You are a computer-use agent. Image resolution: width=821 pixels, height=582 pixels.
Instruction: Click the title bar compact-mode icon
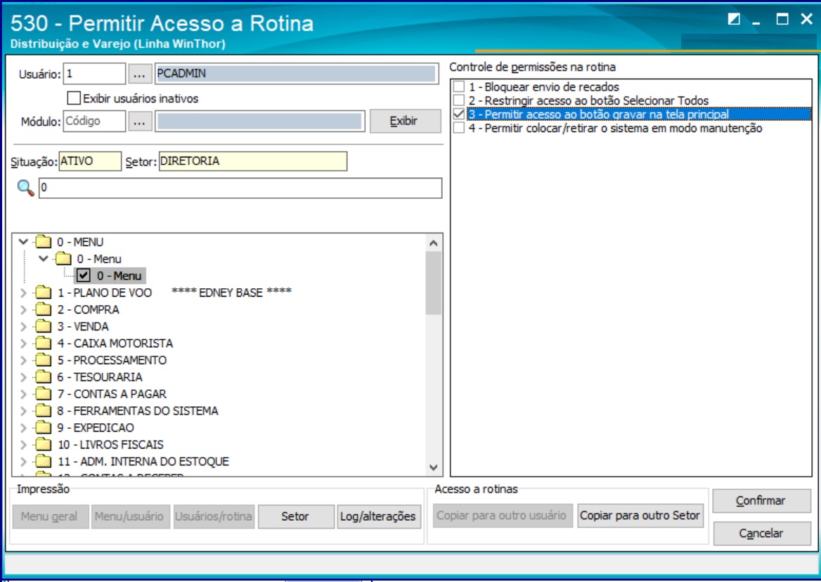point(734,20)
